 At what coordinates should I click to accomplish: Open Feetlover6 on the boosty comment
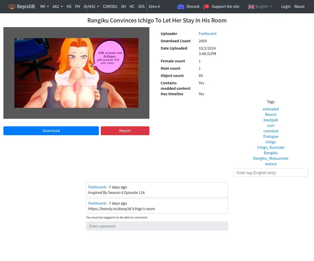[x=97, y=203]
